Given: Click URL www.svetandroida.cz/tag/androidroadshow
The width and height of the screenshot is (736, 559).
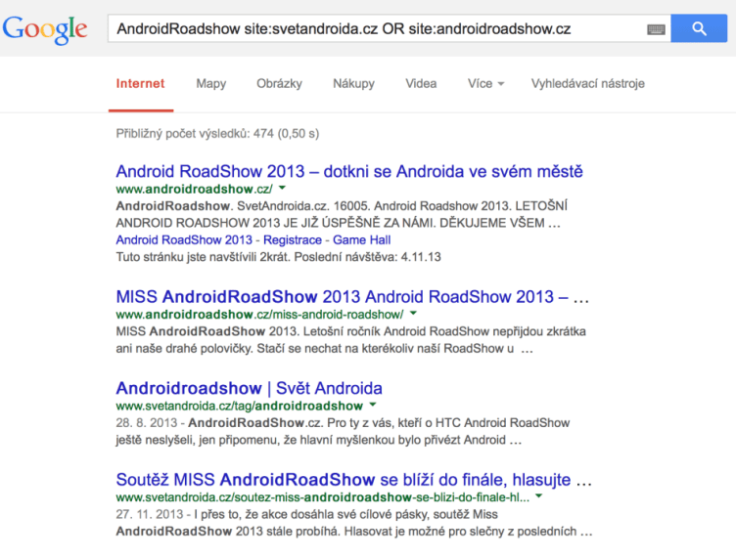Looking at the screenshot, I should click(x=240, y=406).
